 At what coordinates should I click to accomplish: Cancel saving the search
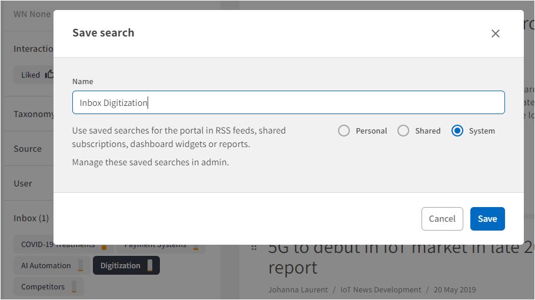click(442, 219)
